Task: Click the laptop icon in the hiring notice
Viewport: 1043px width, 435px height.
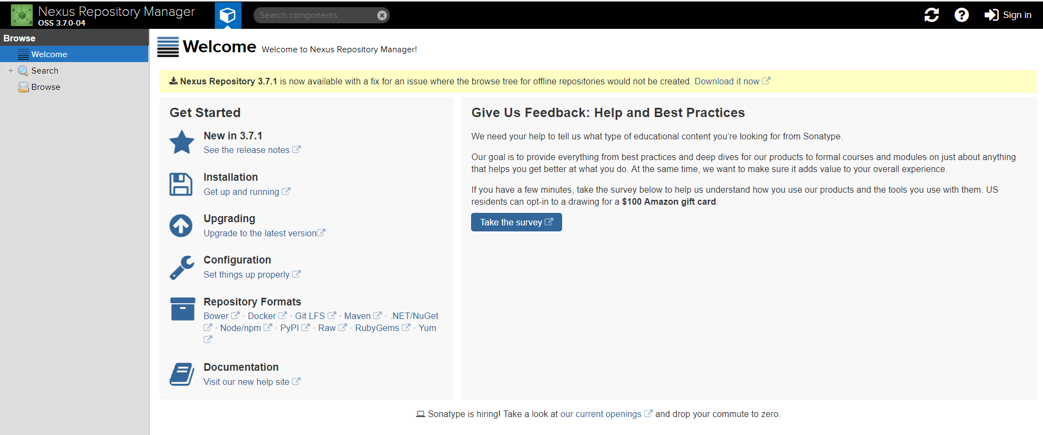Action: (420, 414)
